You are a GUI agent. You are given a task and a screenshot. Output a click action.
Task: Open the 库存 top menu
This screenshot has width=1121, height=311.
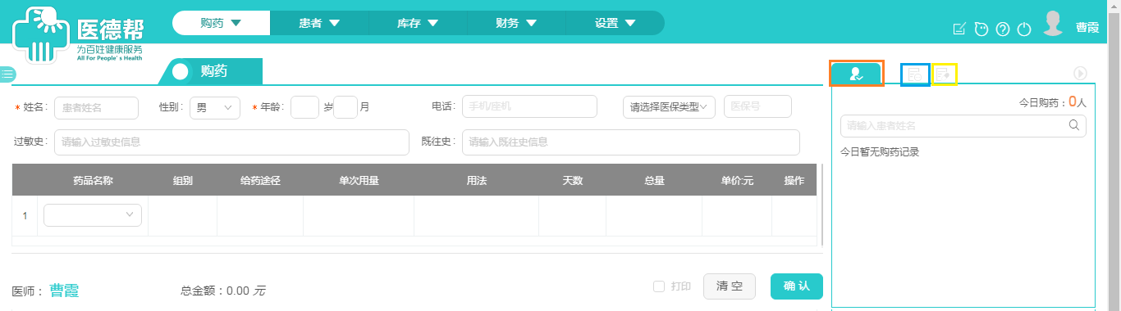(418, 23)
